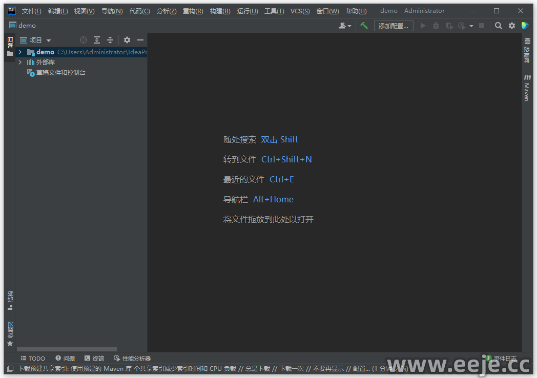This screenshot has width=537, height=378.
Task: Open IDE settings gear in top toolbar
Action: (x=511, y=26)
